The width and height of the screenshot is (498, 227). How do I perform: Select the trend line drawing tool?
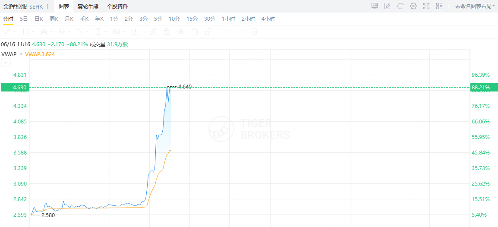coord(8,32)
